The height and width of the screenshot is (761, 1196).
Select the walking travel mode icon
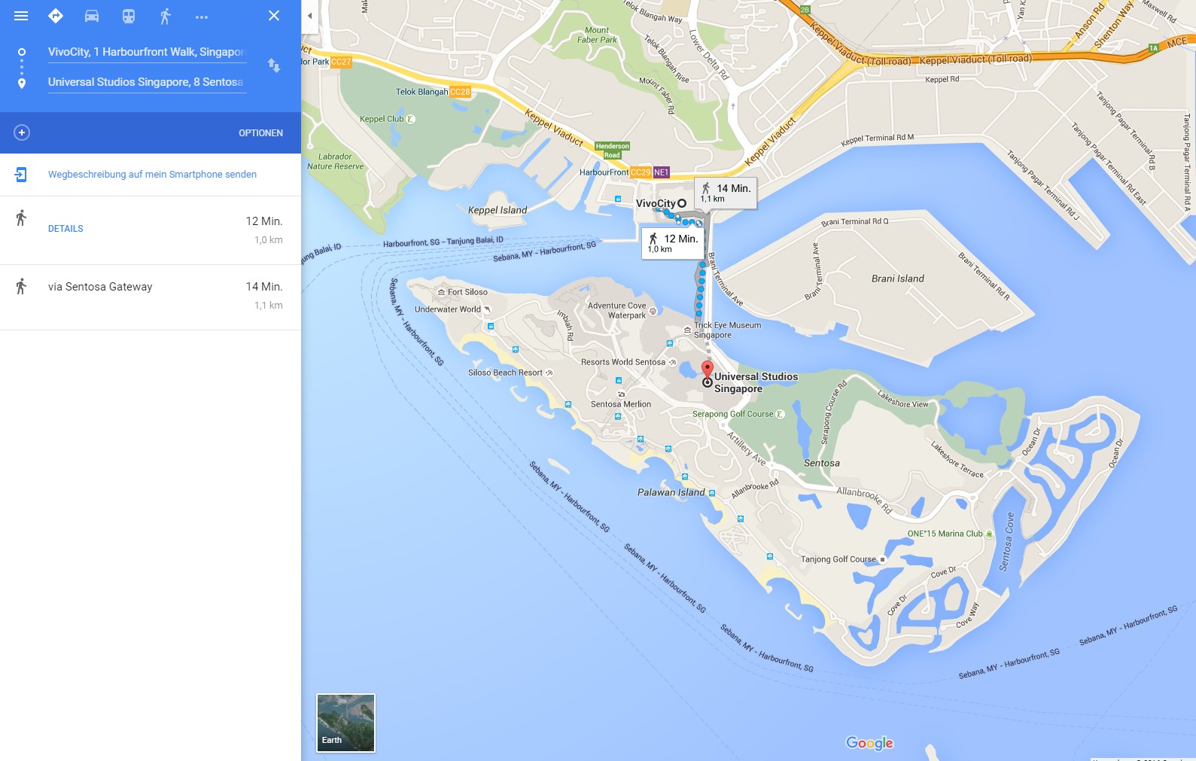166,16
